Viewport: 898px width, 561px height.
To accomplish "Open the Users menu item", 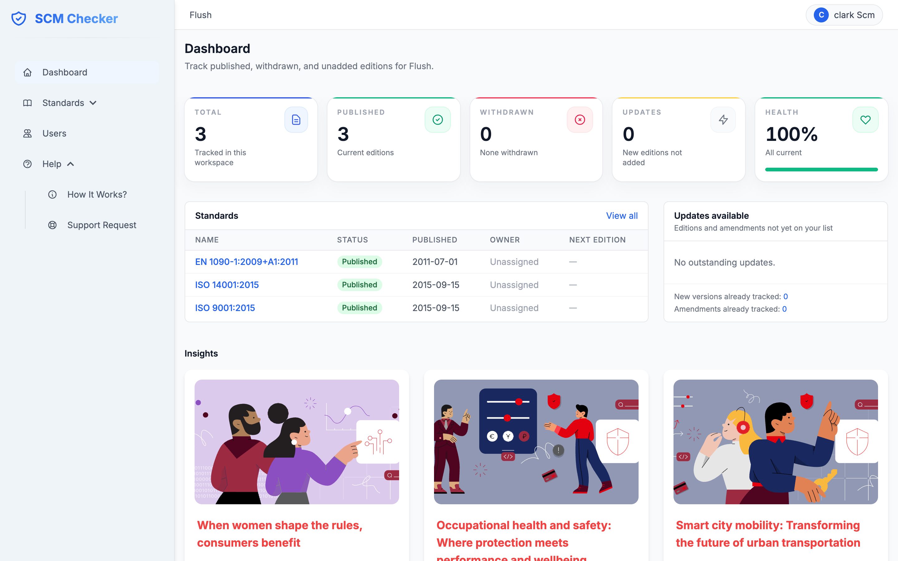I will pyautogui.click(x=87, y=133).
